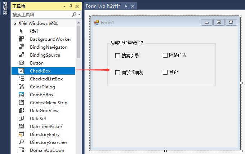Click the CheckedListBox icon
245x154 pixels.
click(21, 79)
